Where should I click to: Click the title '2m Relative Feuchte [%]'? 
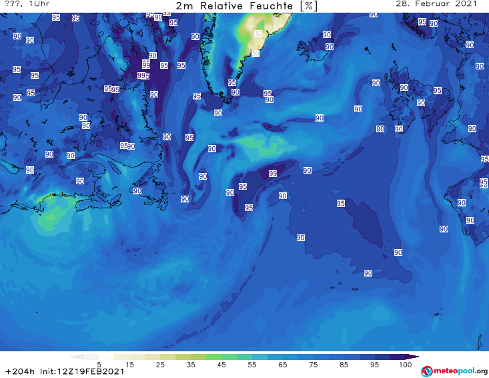click(246, 6)
